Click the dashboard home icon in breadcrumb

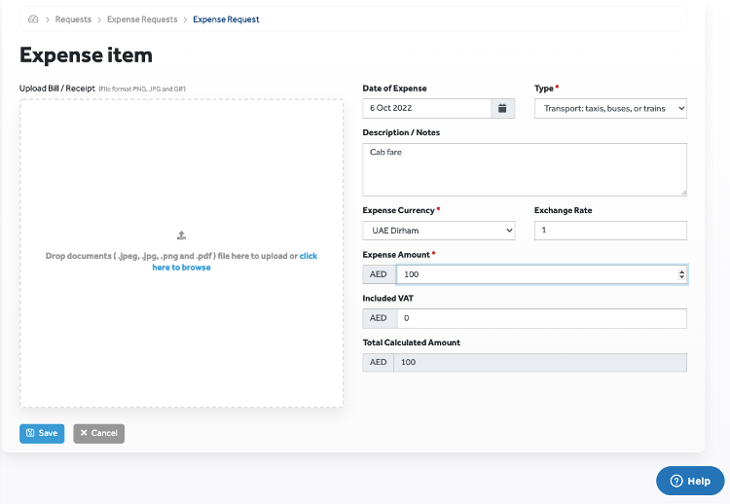tap(34, 19)
